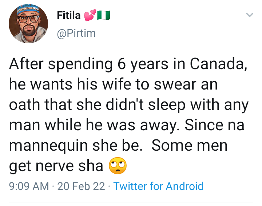The height and width of the screenshot is (206, 262).
Task: Open the @Pirtim handle
Action: (76, 33)
